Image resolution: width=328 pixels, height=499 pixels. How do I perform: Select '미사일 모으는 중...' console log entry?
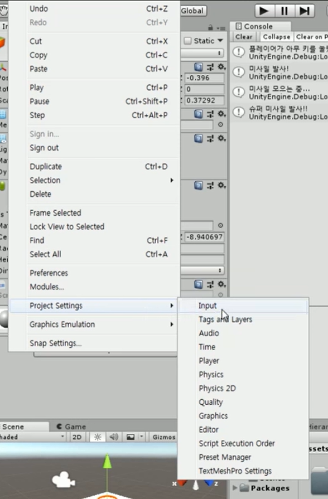(279, 93)
